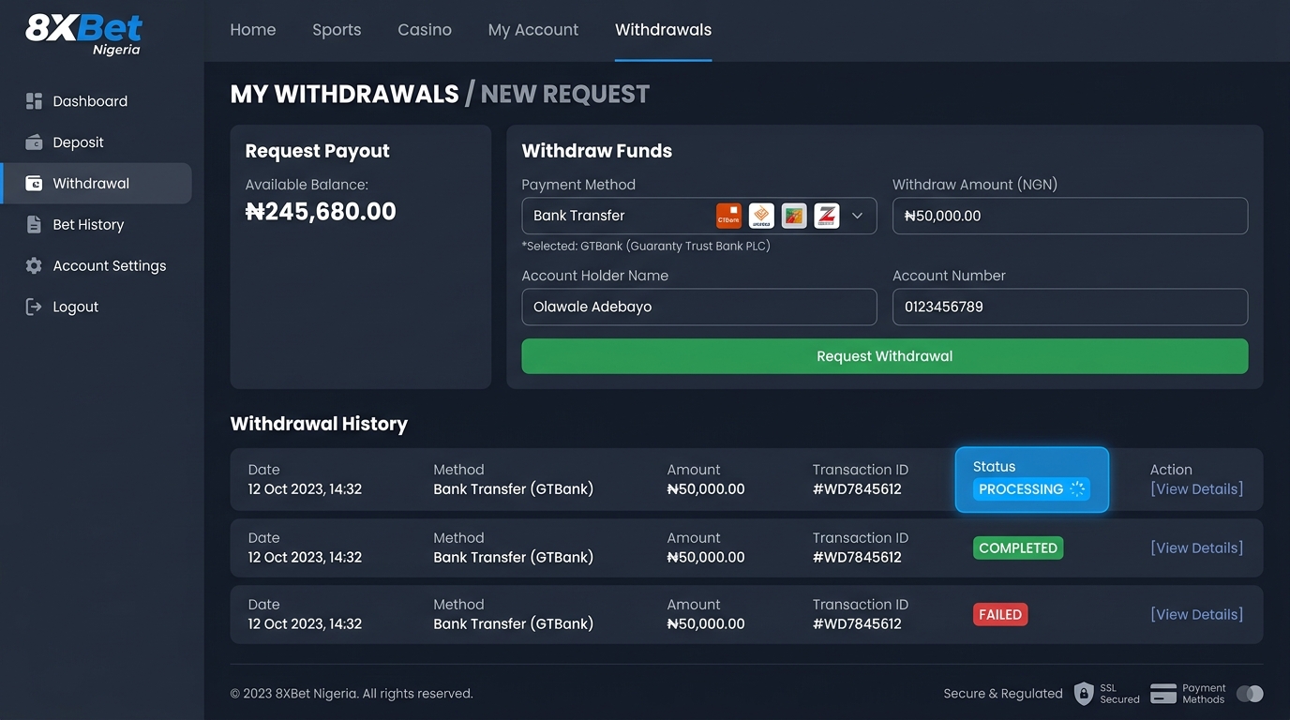Pick the orange diamond bank logo
Image resolution: width=1290 pixels, height=720 pixels.
tap(761, 216)
